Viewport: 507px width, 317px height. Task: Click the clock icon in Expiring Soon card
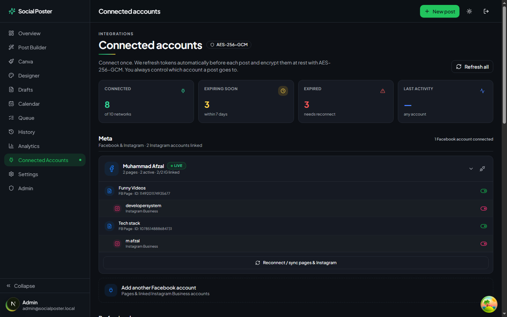coord(283,91)
